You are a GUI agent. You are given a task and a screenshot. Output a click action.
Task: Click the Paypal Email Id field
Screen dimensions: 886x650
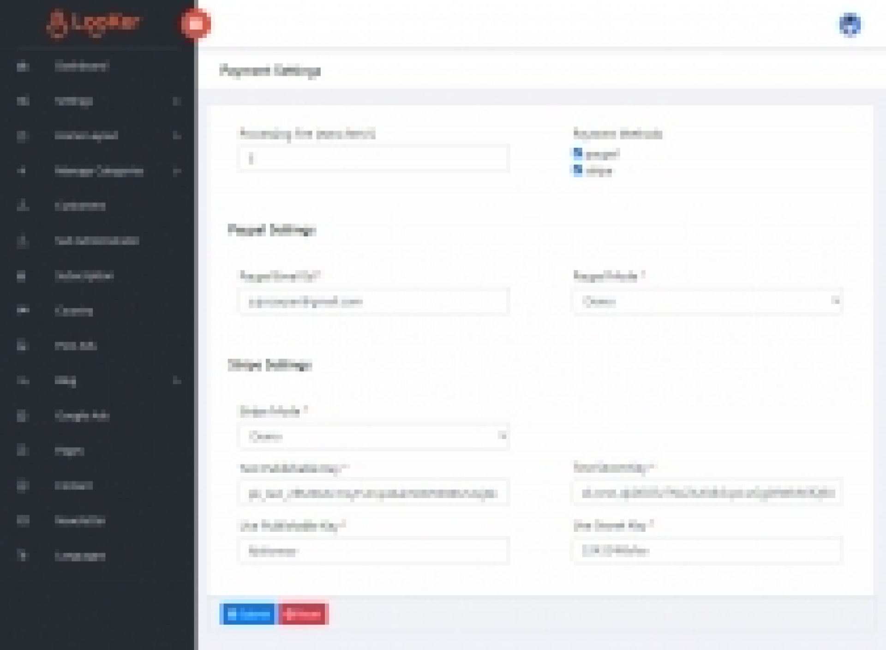tap(374, 301)
